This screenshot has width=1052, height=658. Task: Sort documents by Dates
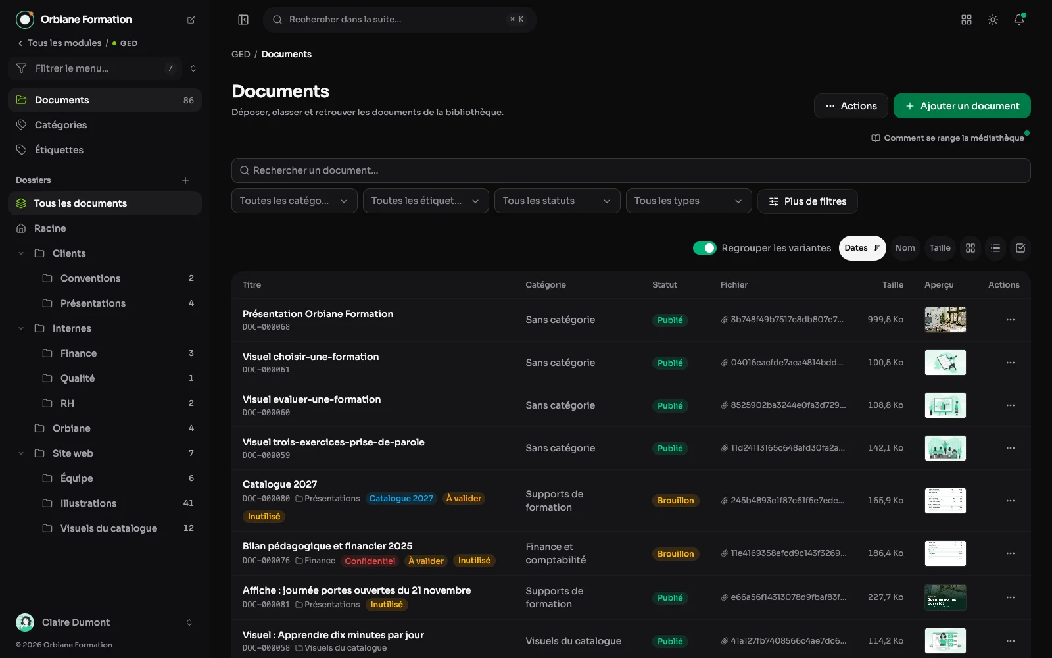coord(862,248)
